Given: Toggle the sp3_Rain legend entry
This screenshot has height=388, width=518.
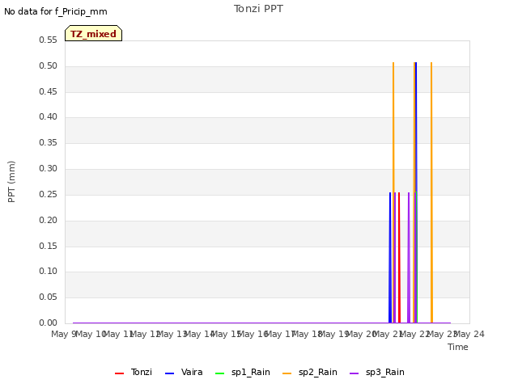Looking at the screenshot, I should coord(377,372).
